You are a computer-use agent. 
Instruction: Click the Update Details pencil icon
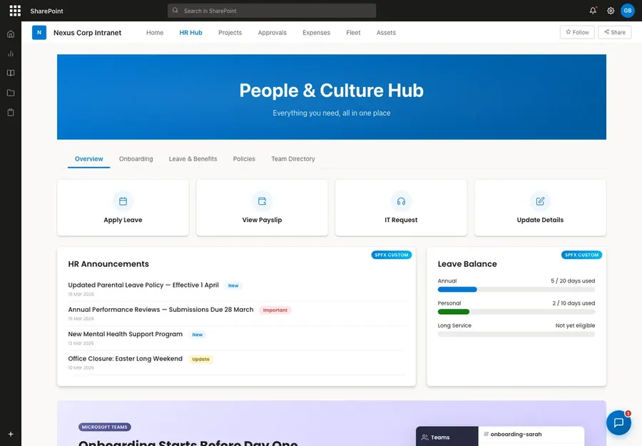(540, 201)
